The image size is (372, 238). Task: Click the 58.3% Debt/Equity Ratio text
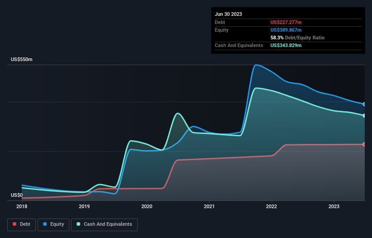click(x=297, y=38)
